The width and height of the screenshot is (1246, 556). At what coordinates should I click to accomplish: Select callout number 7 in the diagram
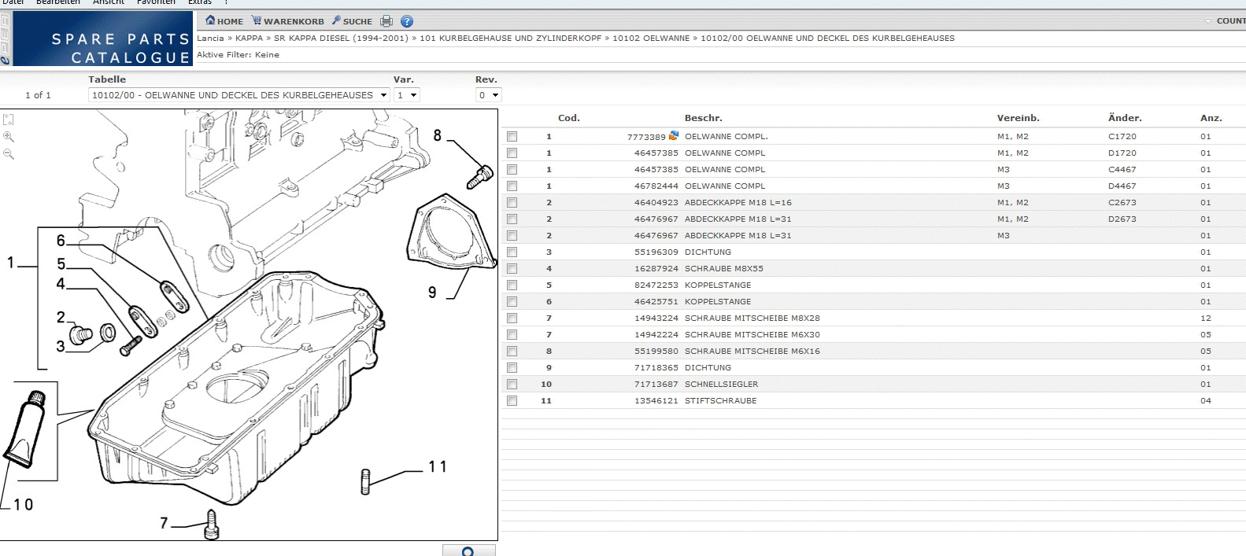click(164, 523)
